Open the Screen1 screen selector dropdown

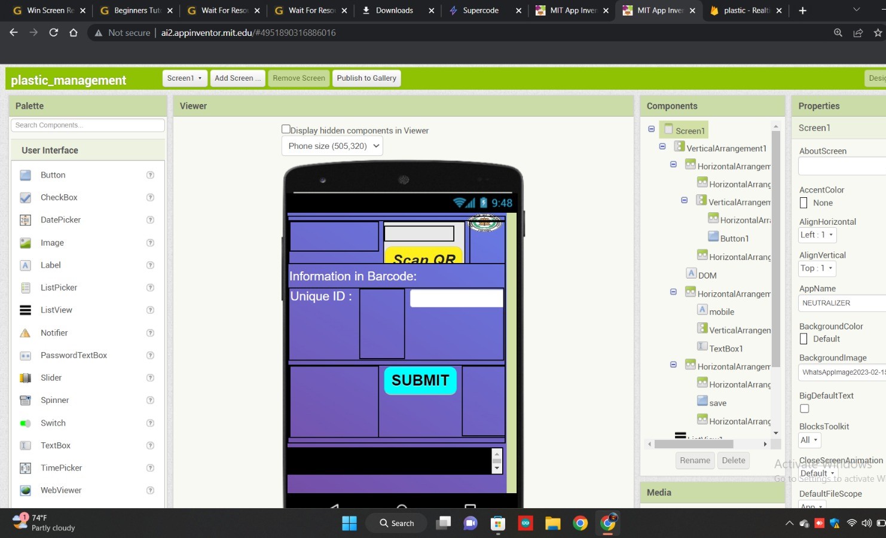(x=184, y=78)
